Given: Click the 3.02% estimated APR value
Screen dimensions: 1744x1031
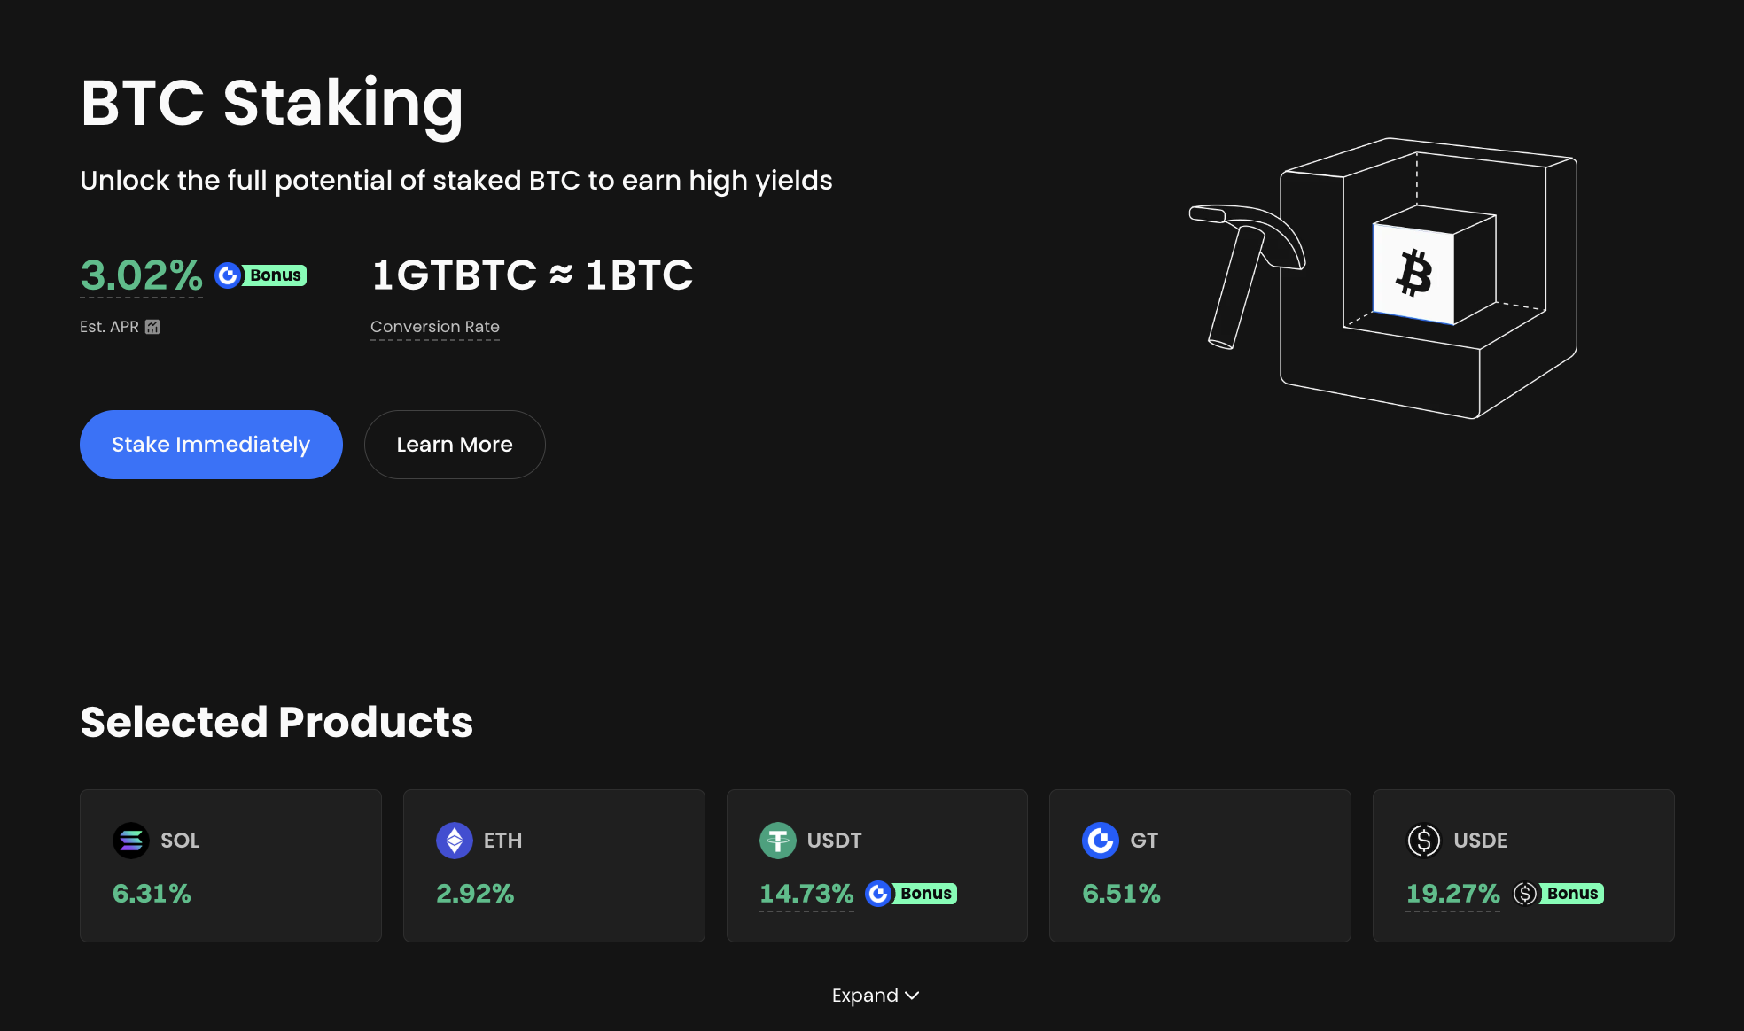Looking at the screenshot, I should click(142, 275).
